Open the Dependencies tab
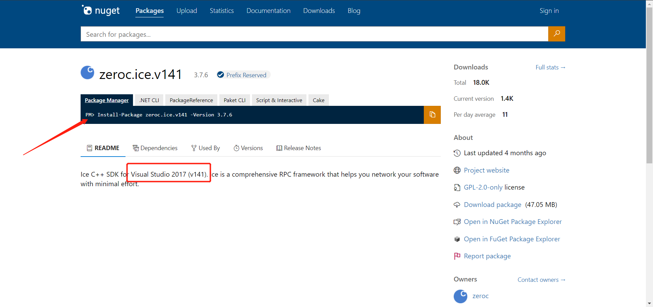The width and height of the screenshot is (653, 307). click(x=155, y=148)
